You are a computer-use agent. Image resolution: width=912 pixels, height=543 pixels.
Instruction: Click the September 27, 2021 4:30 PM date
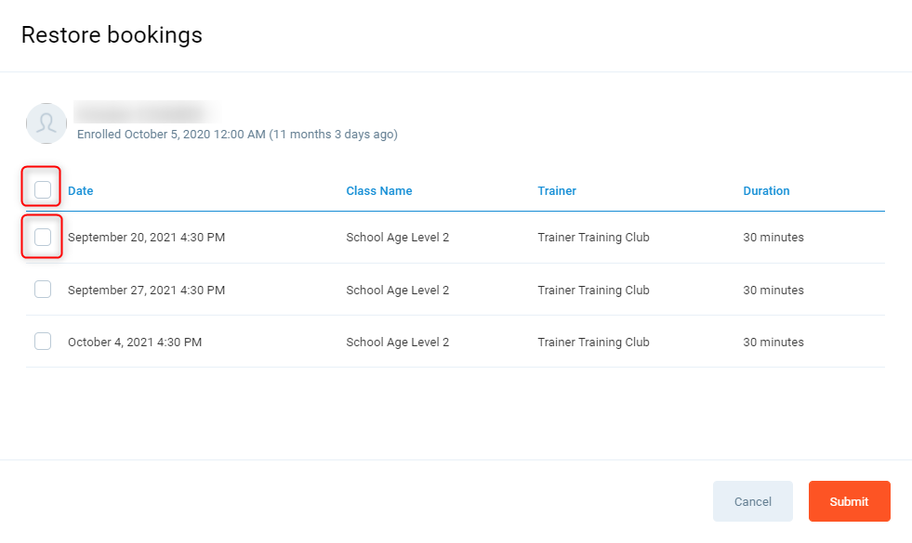[146, 291]
